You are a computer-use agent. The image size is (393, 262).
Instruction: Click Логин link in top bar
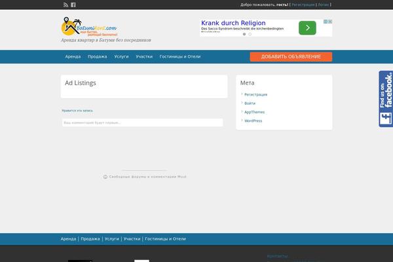coord(324,5)
